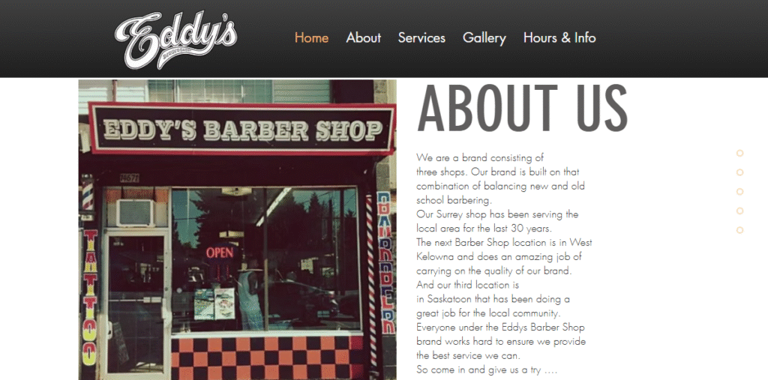
Task: Click the checkered tile wall under window
Action: pos(268,358)
